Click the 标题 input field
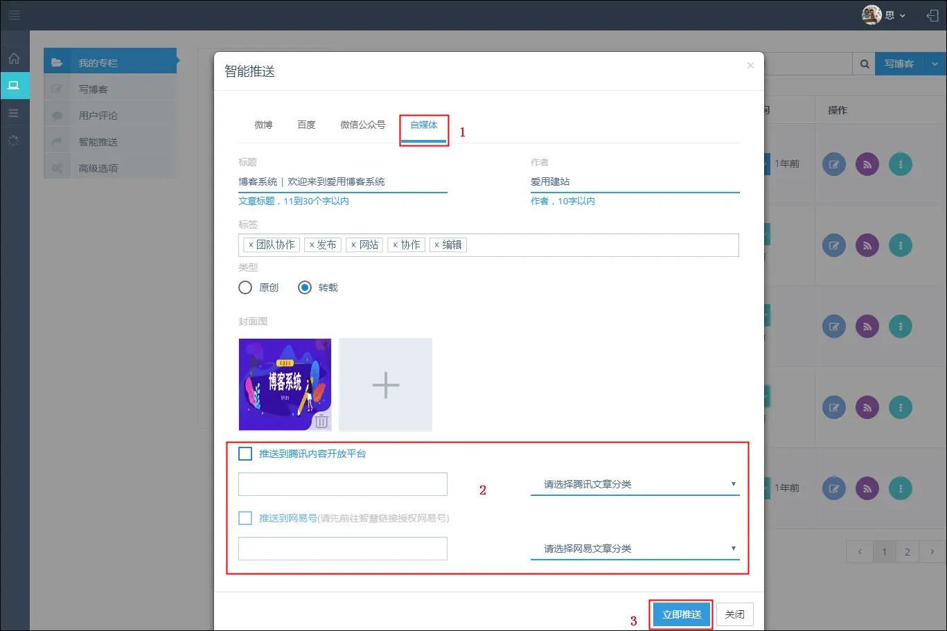This screenshot has height=631, width=947. tap(342, 181)
